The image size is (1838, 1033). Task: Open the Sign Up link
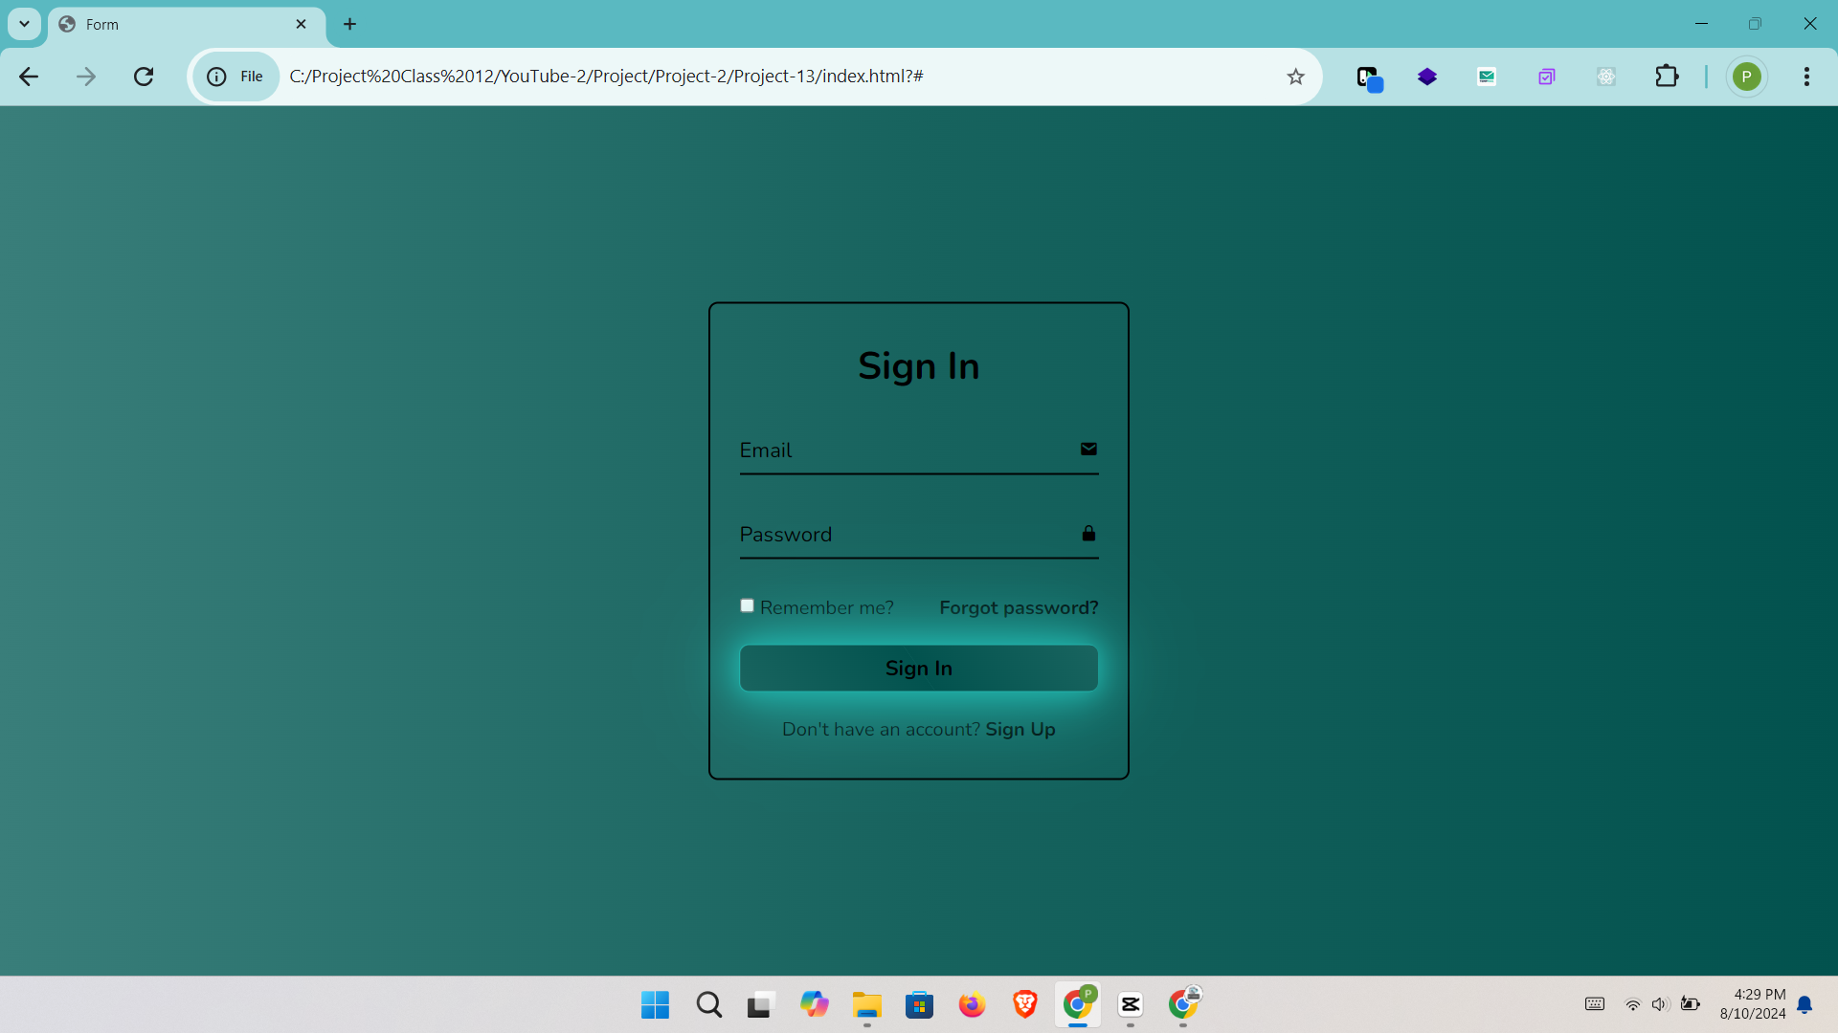point(1020,730)
